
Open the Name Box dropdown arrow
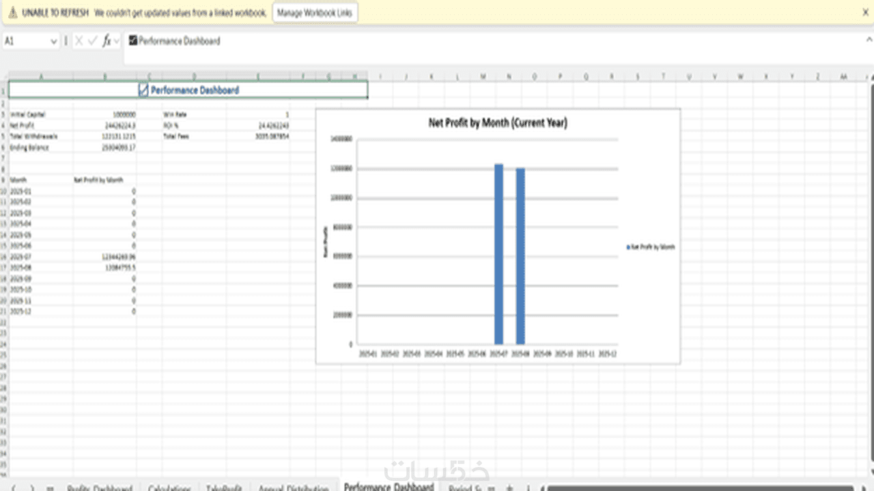[x=53, y=42]
